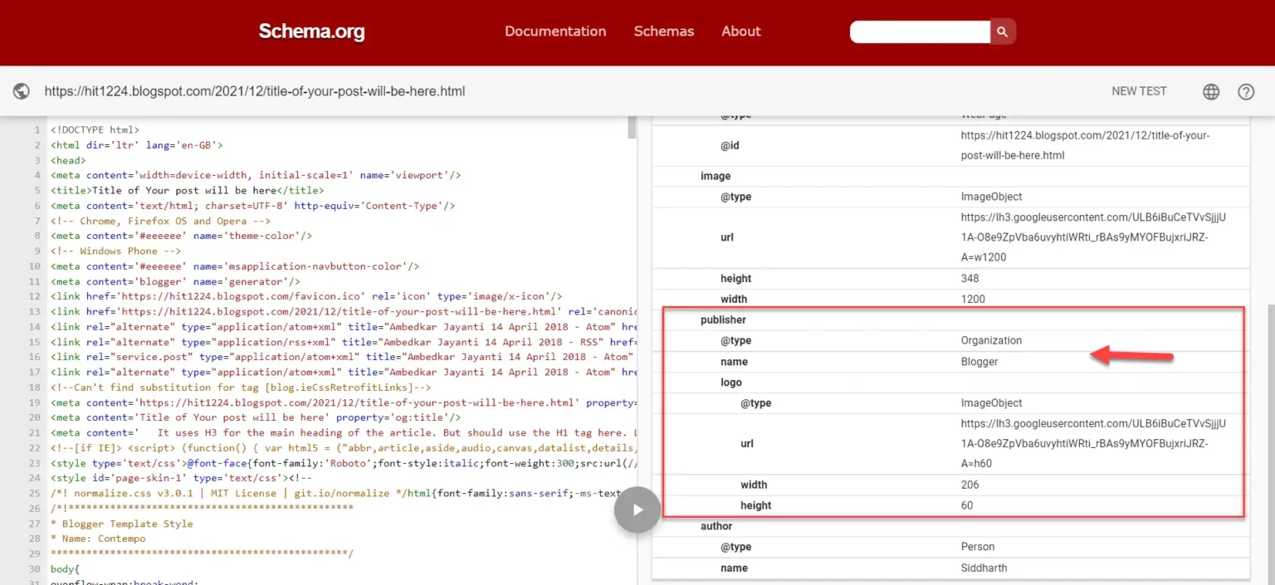Image resolution: width=1275 pixels, height=585 pixels.
Task: Click the 'body{' code line
Action: (65, 568)
